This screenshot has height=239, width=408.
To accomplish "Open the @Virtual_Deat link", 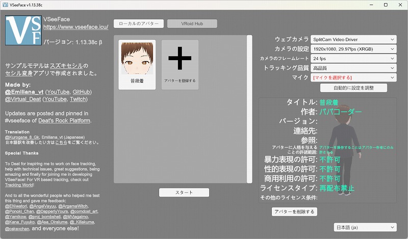I will (x=23, y=99).
